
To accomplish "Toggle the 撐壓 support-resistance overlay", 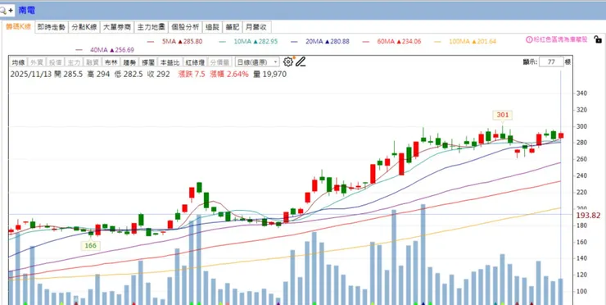I will coord(147,62).
